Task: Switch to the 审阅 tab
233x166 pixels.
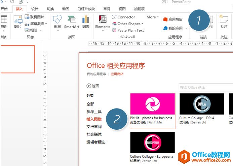Action: [x=107, y=9]
